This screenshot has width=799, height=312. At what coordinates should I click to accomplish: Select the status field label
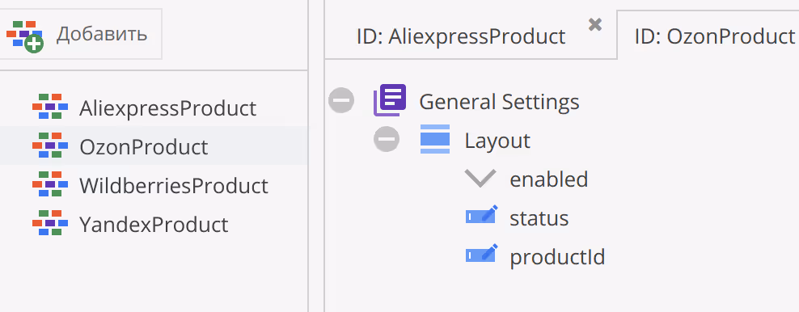[x=539, y=218]
